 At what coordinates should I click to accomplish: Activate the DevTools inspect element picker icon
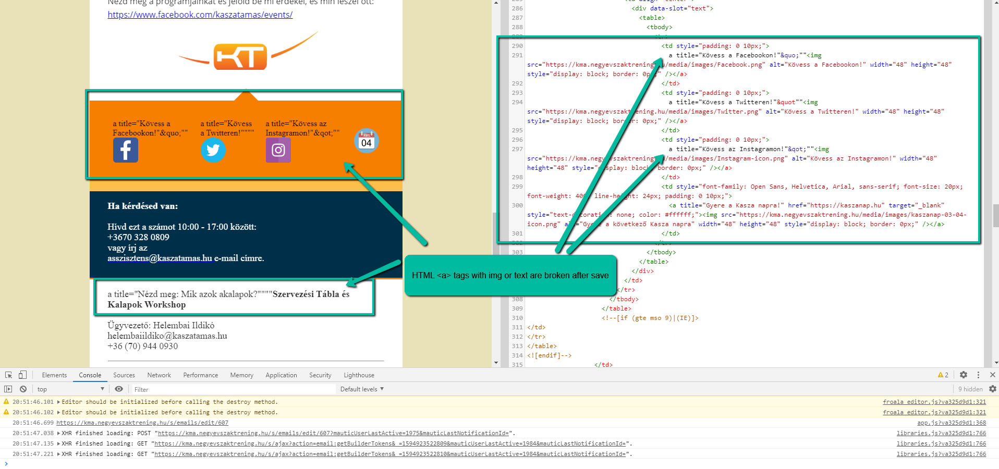click(x=8, y=375)
